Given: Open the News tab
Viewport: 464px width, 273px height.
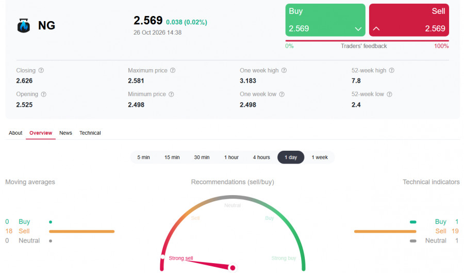Looking at the screenshot, I should pos(65,133).
